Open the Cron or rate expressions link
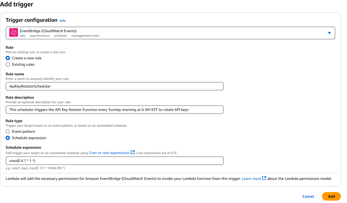Viewport: 347px width, 203px height. (x=109, y=153)
